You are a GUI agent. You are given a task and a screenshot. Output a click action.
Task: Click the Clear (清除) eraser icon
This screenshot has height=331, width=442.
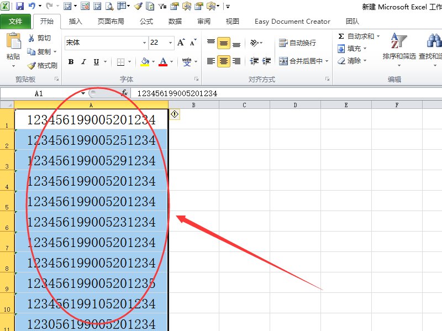pos(342,61)
